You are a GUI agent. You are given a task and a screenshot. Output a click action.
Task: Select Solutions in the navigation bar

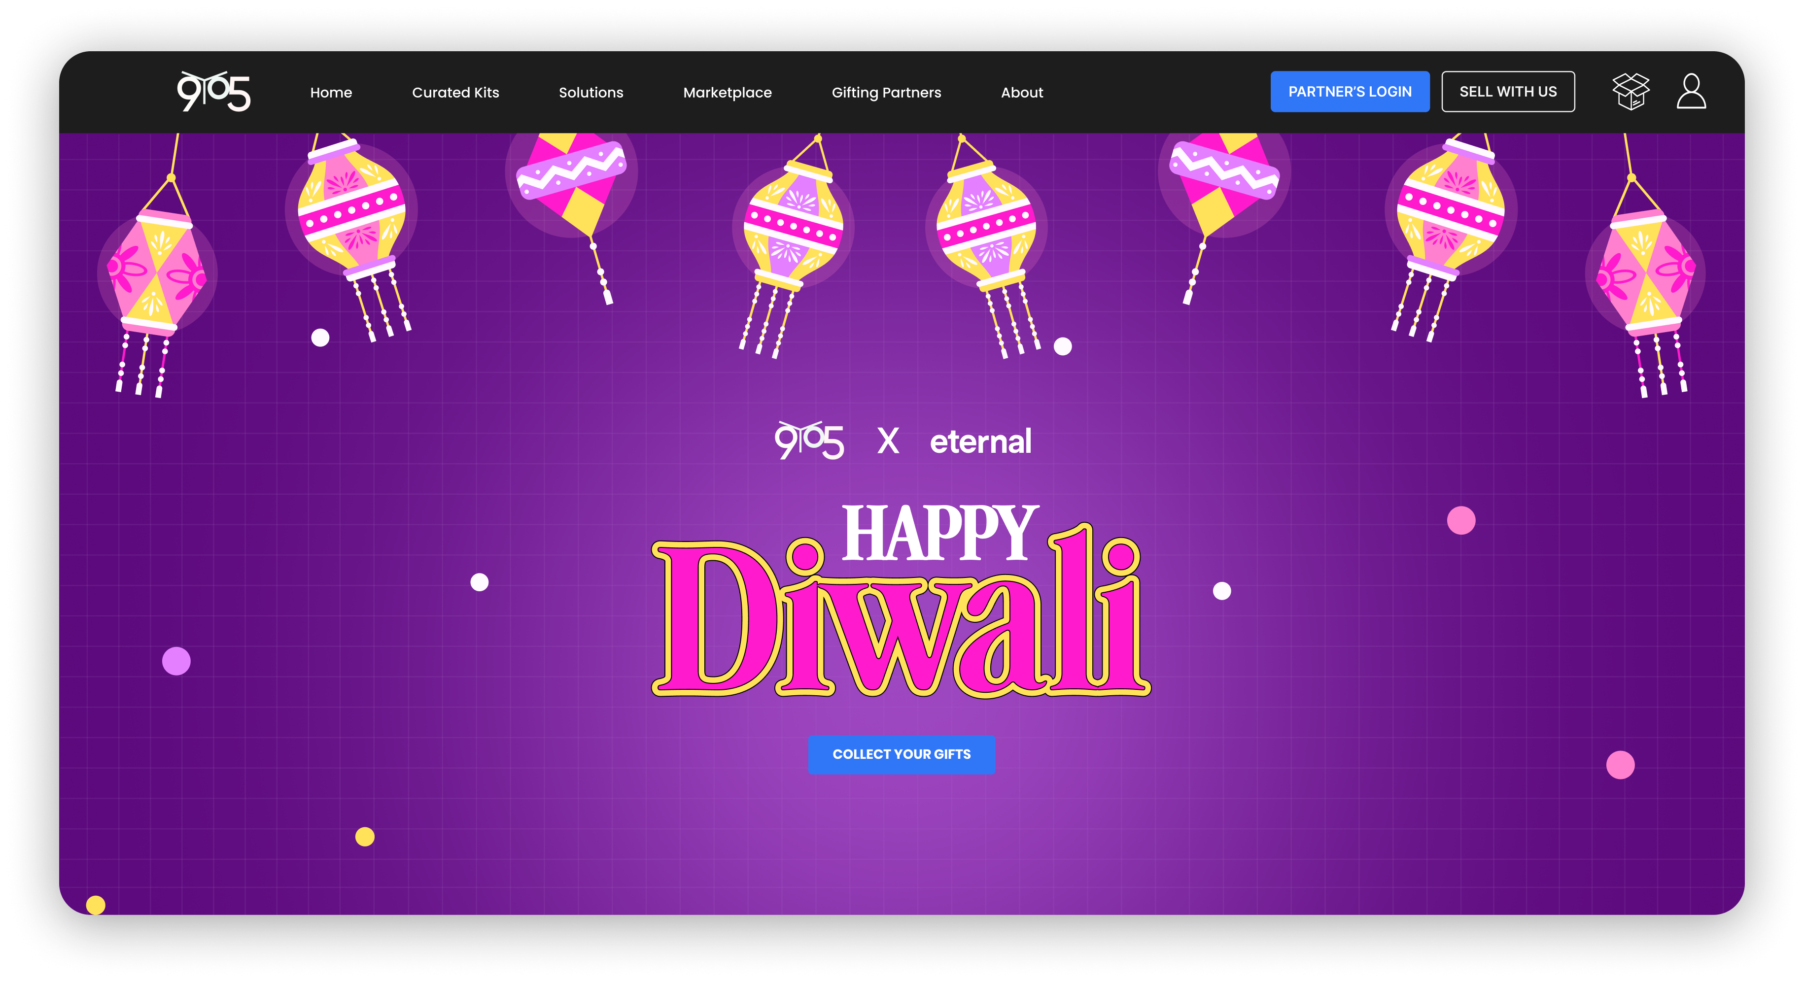point(590,93)
